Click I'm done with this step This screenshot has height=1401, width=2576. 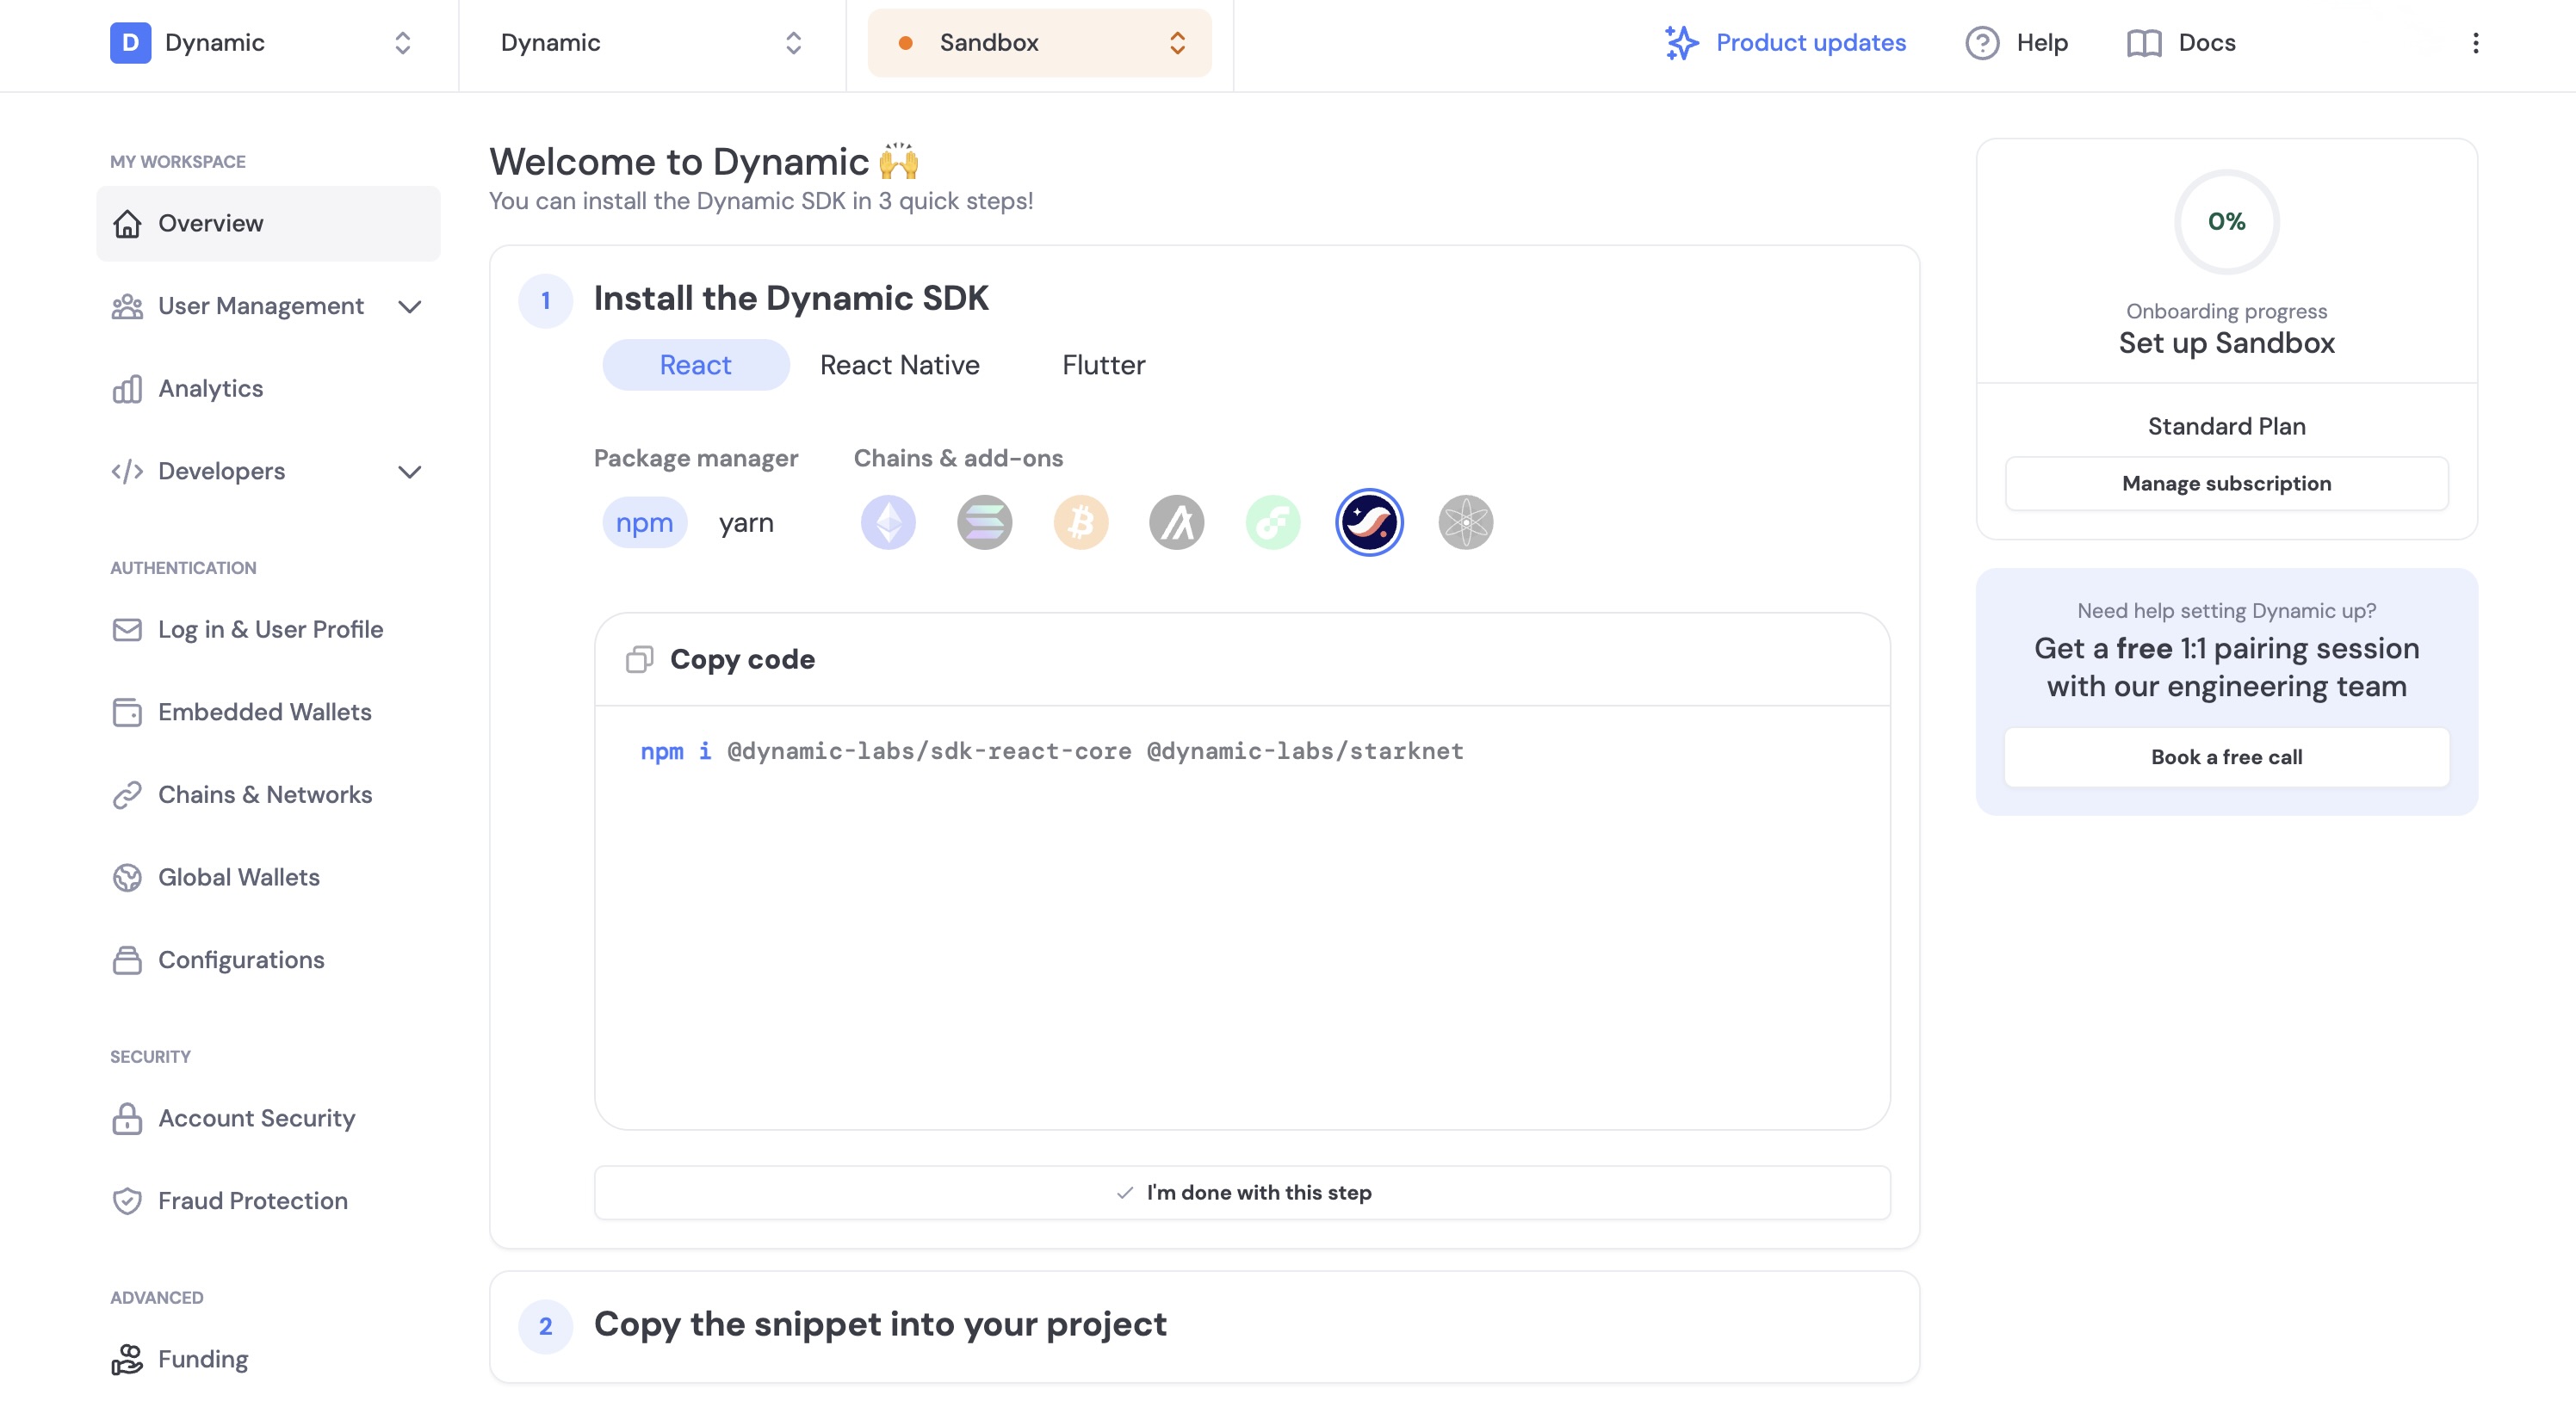pos(1242,1192)
